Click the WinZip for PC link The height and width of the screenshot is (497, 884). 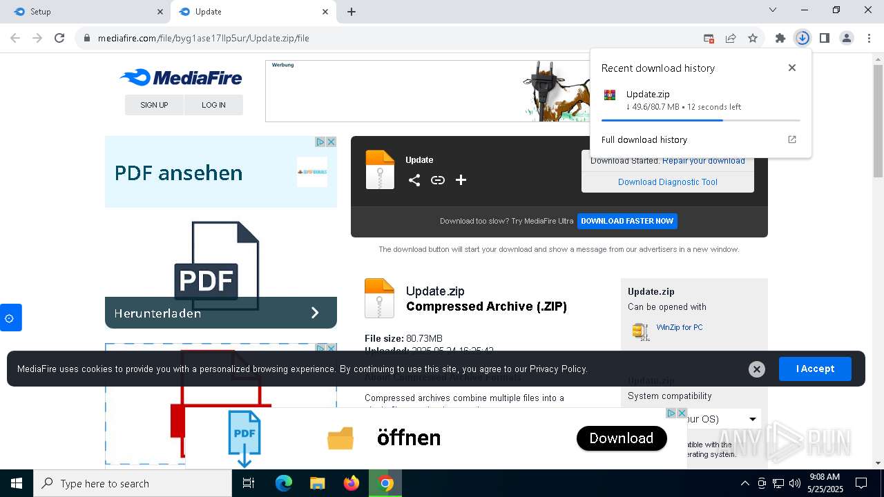680,327
